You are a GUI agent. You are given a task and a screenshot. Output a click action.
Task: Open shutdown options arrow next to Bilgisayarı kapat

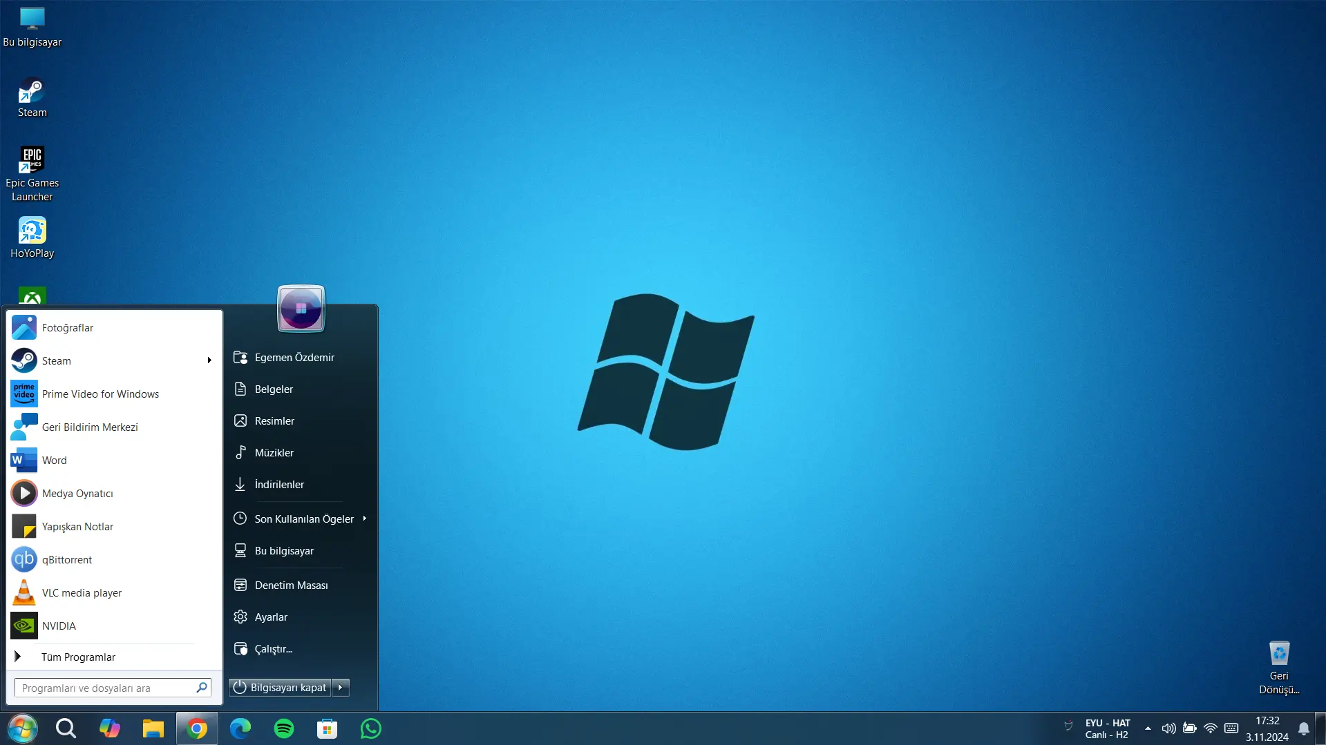click(x=341, y=688)
